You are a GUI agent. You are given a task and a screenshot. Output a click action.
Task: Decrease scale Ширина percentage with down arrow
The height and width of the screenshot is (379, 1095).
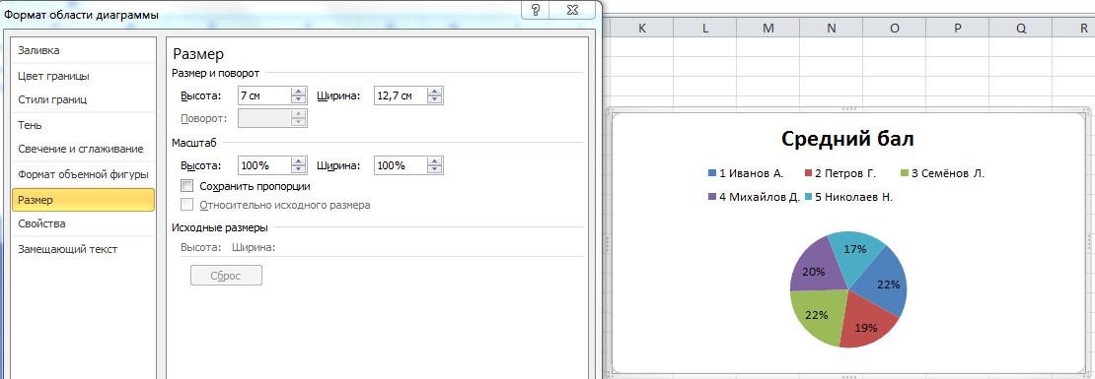[x=435, y=170]
